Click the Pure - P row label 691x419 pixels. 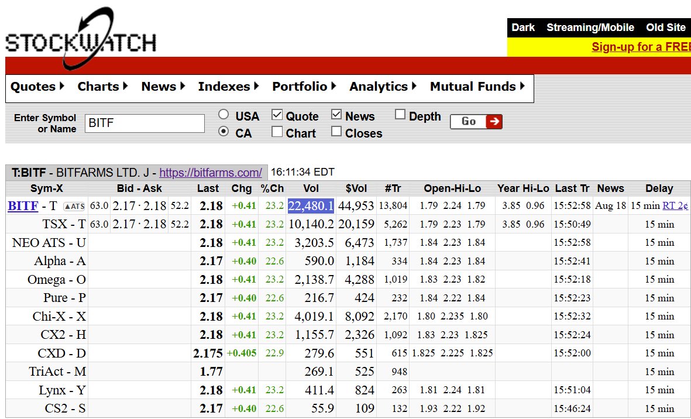[64, 298]
